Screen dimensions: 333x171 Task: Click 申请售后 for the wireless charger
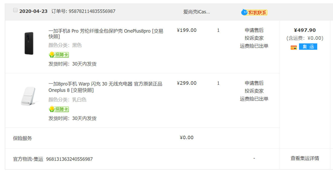tap(254, 83)
